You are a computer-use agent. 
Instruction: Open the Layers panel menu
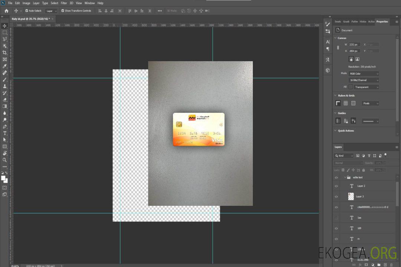397,147
